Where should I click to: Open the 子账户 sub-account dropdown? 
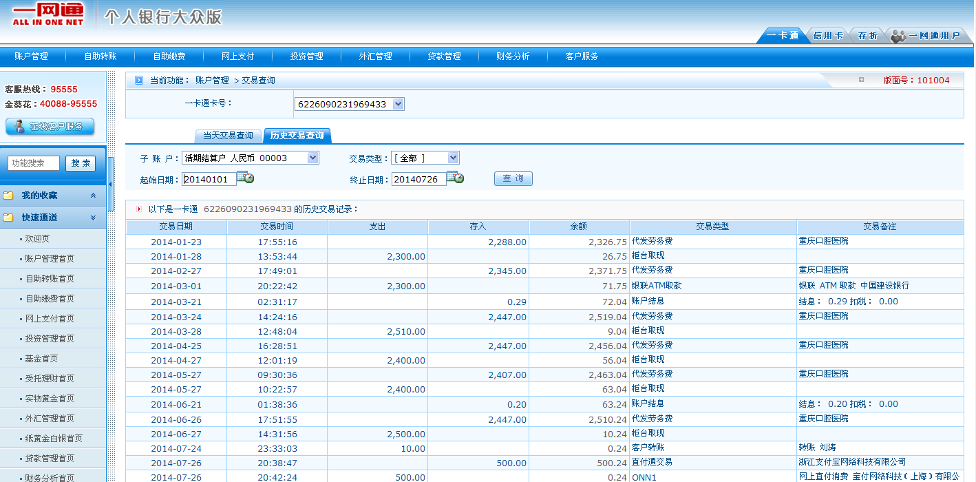[312, 158]
